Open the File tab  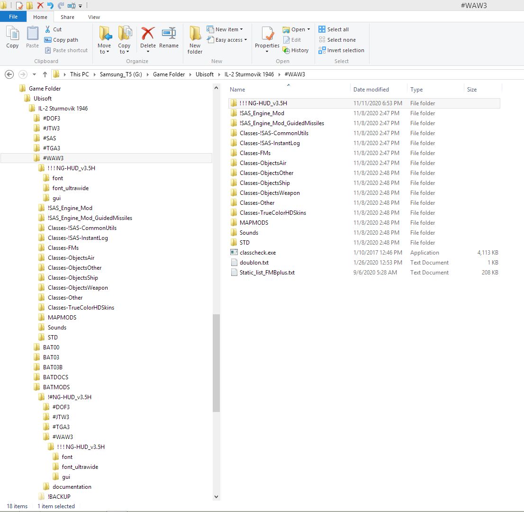tap(13, 17)
